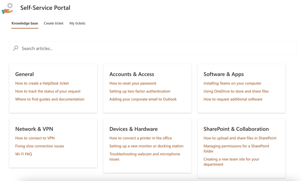View "Adding your corporate email to Outlook"
Viewport: 302px width, 181px height.
143,99
